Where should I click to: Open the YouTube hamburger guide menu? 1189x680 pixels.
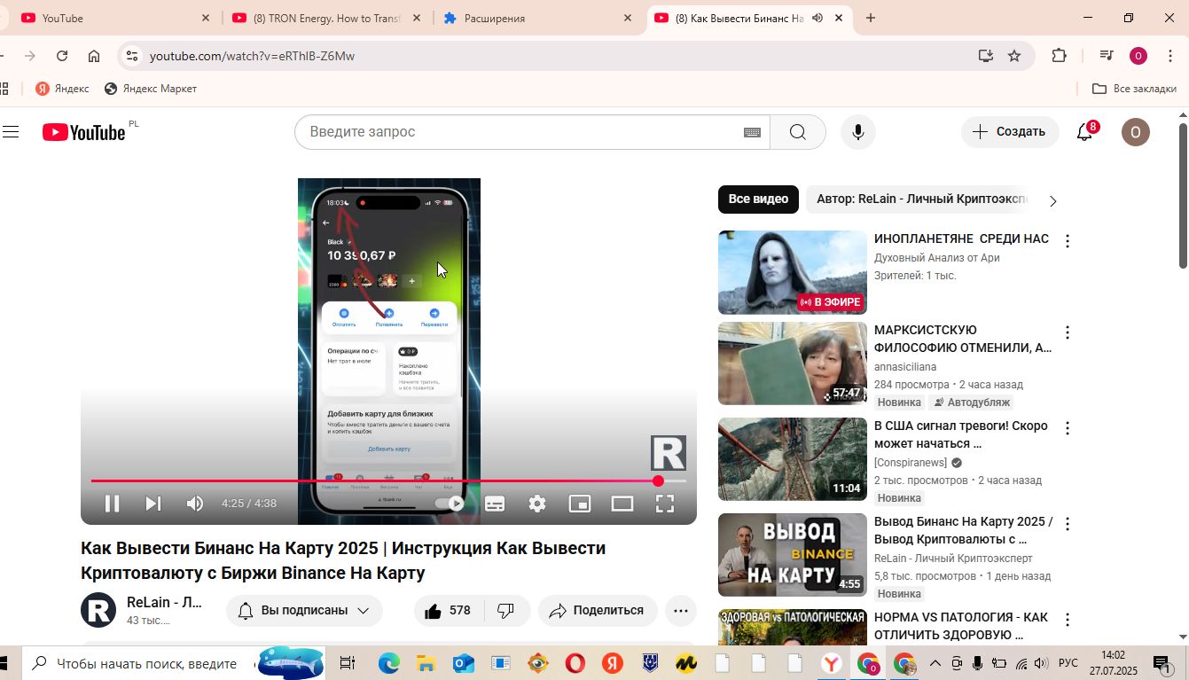[11, 132]
